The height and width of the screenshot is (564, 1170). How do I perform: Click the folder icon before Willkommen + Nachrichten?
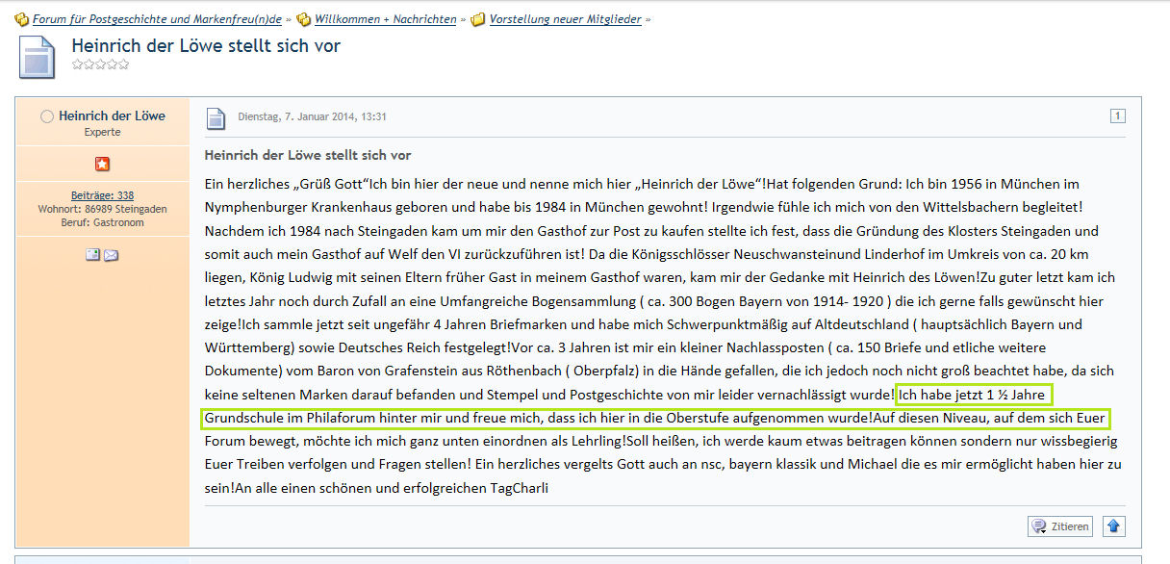pos(303,19)
